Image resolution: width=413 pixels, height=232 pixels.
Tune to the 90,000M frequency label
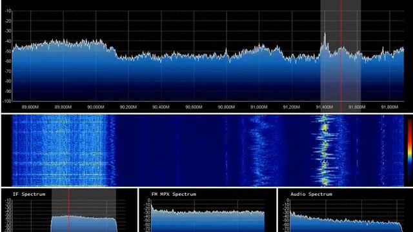(x=96, y=107)
